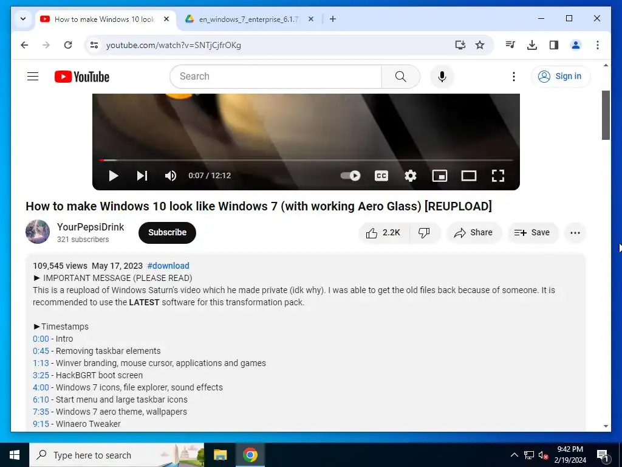Open notification center
The image size is (622, 467).
(603, 455)
